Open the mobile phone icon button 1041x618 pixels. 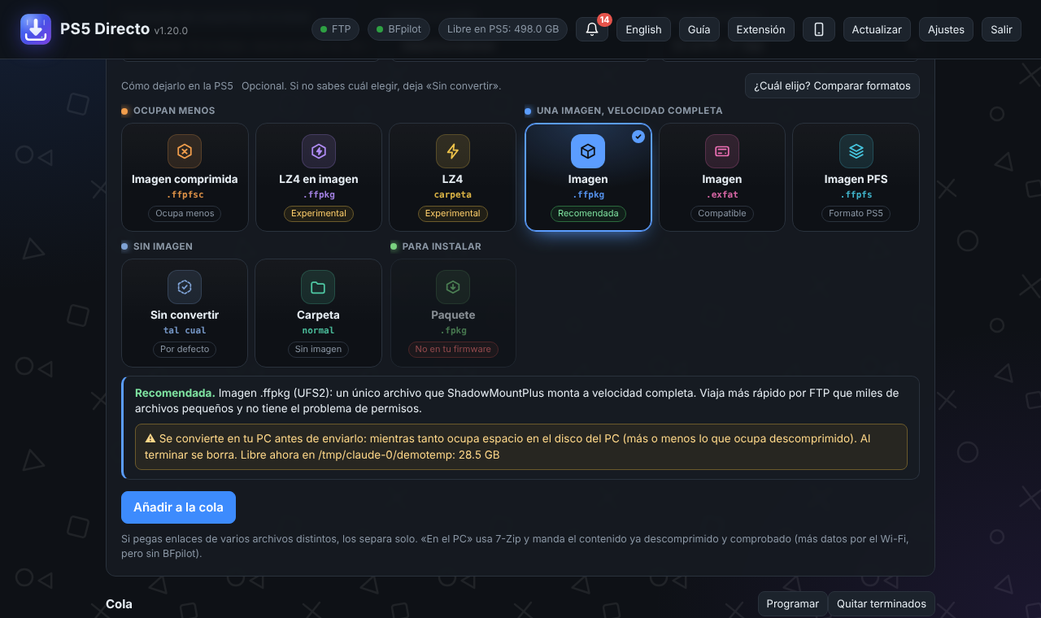coord(819,29)
